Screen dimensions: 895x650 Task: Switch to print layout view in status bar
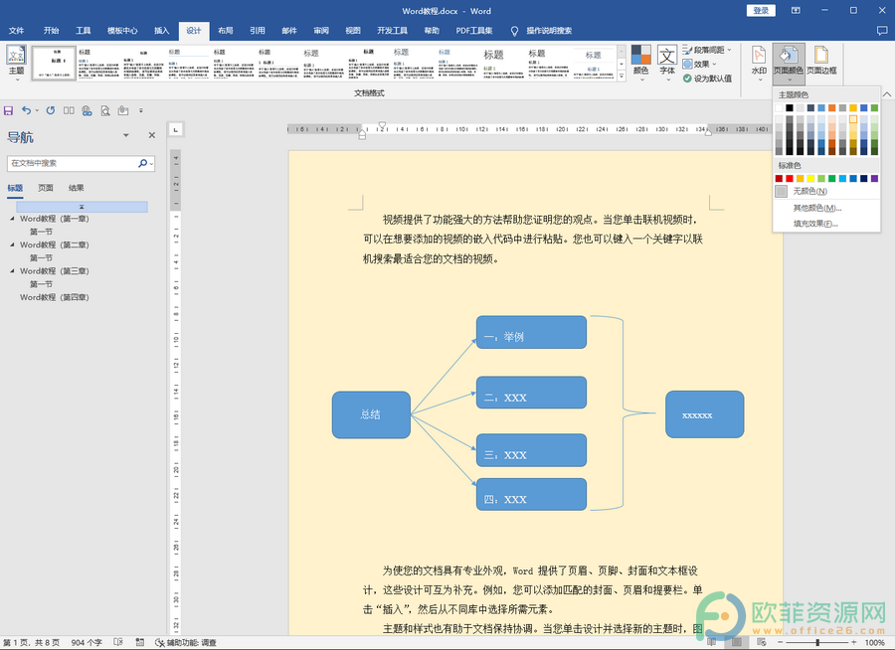click(x=736, y=643)
